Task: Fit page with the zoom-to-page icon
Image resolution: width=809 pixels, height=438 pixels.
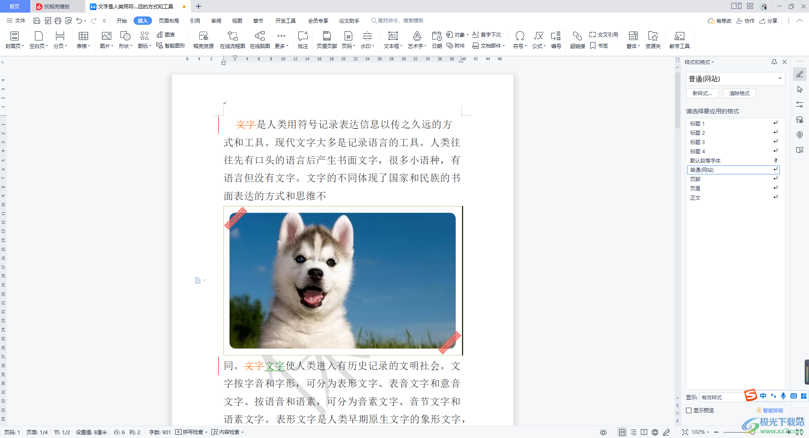Action: click(x=685, y=432)
